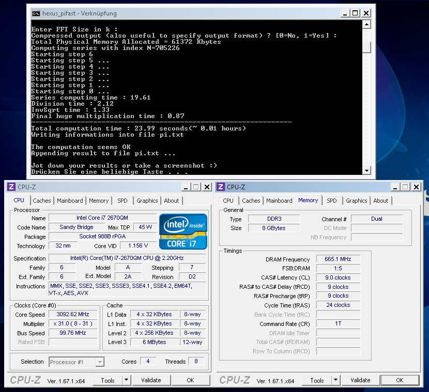The height and width of the screenshot is (392, 429).
Task: Click the Command Rate value '1T'
Action: click(x=338, y=323)
